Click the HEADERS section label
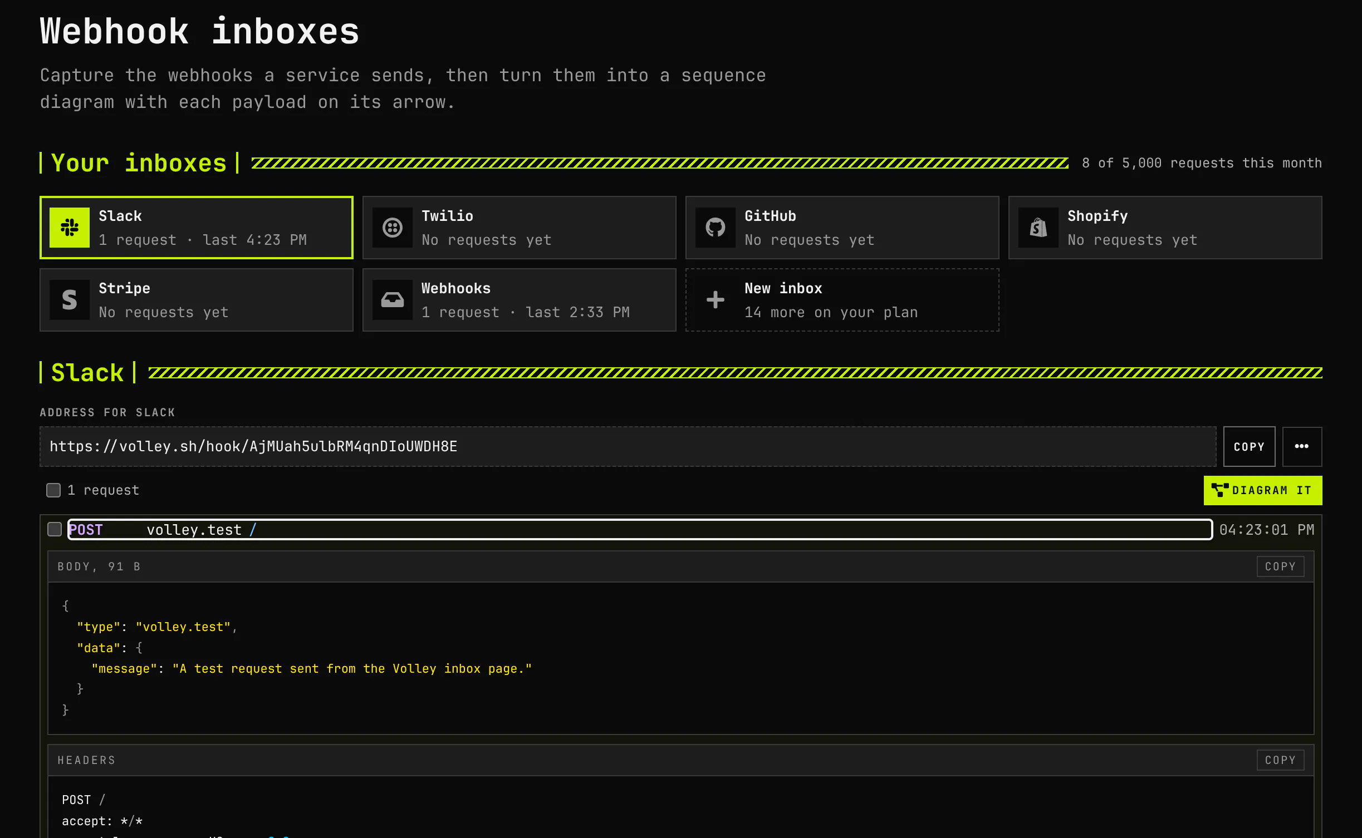Viewport: 1362px width, 838px height. 86,760
